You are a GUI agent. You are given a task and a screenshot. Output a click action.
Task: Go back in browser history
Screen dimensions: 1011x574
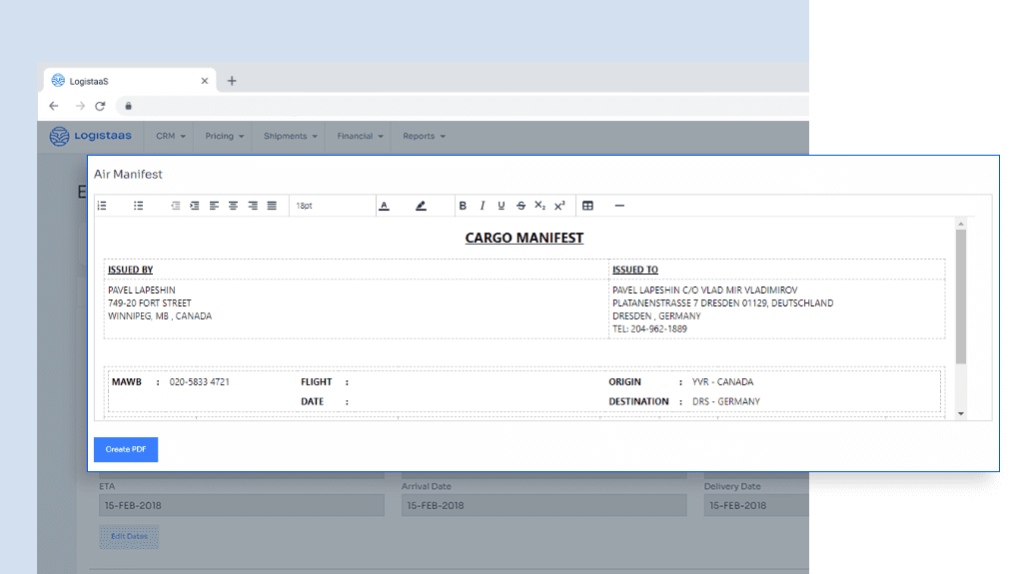point(54,106)
